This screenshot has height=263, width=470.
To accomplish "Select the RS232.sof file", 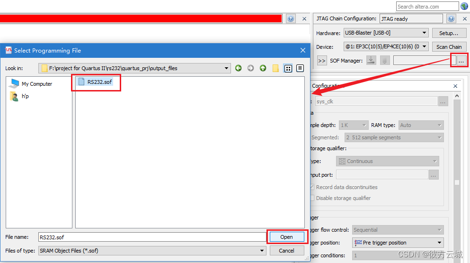I will pyautogui.click(x=95, y=82).
